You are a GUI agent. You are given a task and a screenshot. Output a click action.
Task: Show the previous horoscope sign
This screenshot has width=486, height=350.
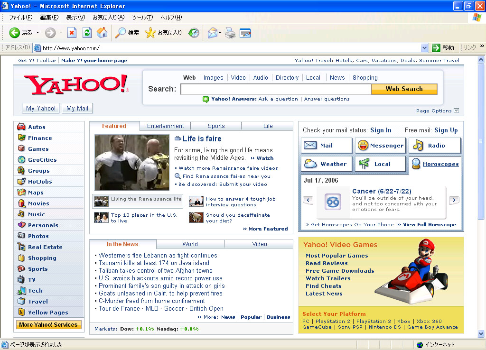[308, 200]
